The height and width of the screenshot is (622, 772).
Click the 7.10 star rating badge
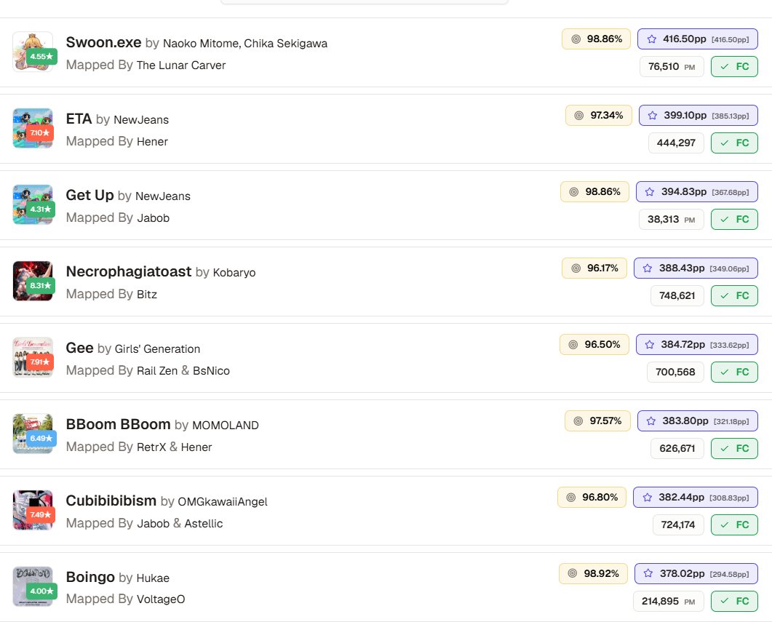pos(40,133)
